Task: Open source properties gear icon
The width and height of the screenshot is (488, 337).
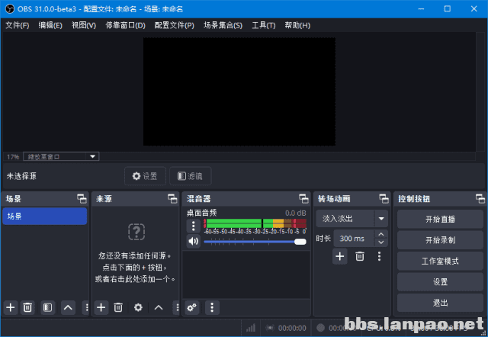Action: 138,307
